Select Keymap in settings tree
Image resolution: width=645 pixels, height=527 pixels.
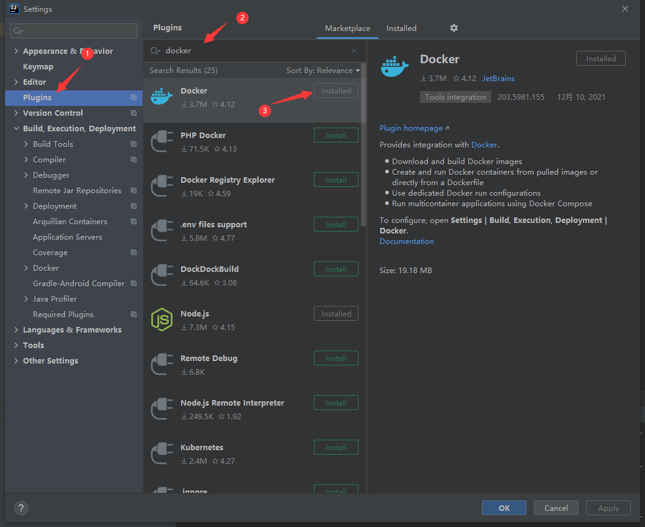(x=38, y=67)
